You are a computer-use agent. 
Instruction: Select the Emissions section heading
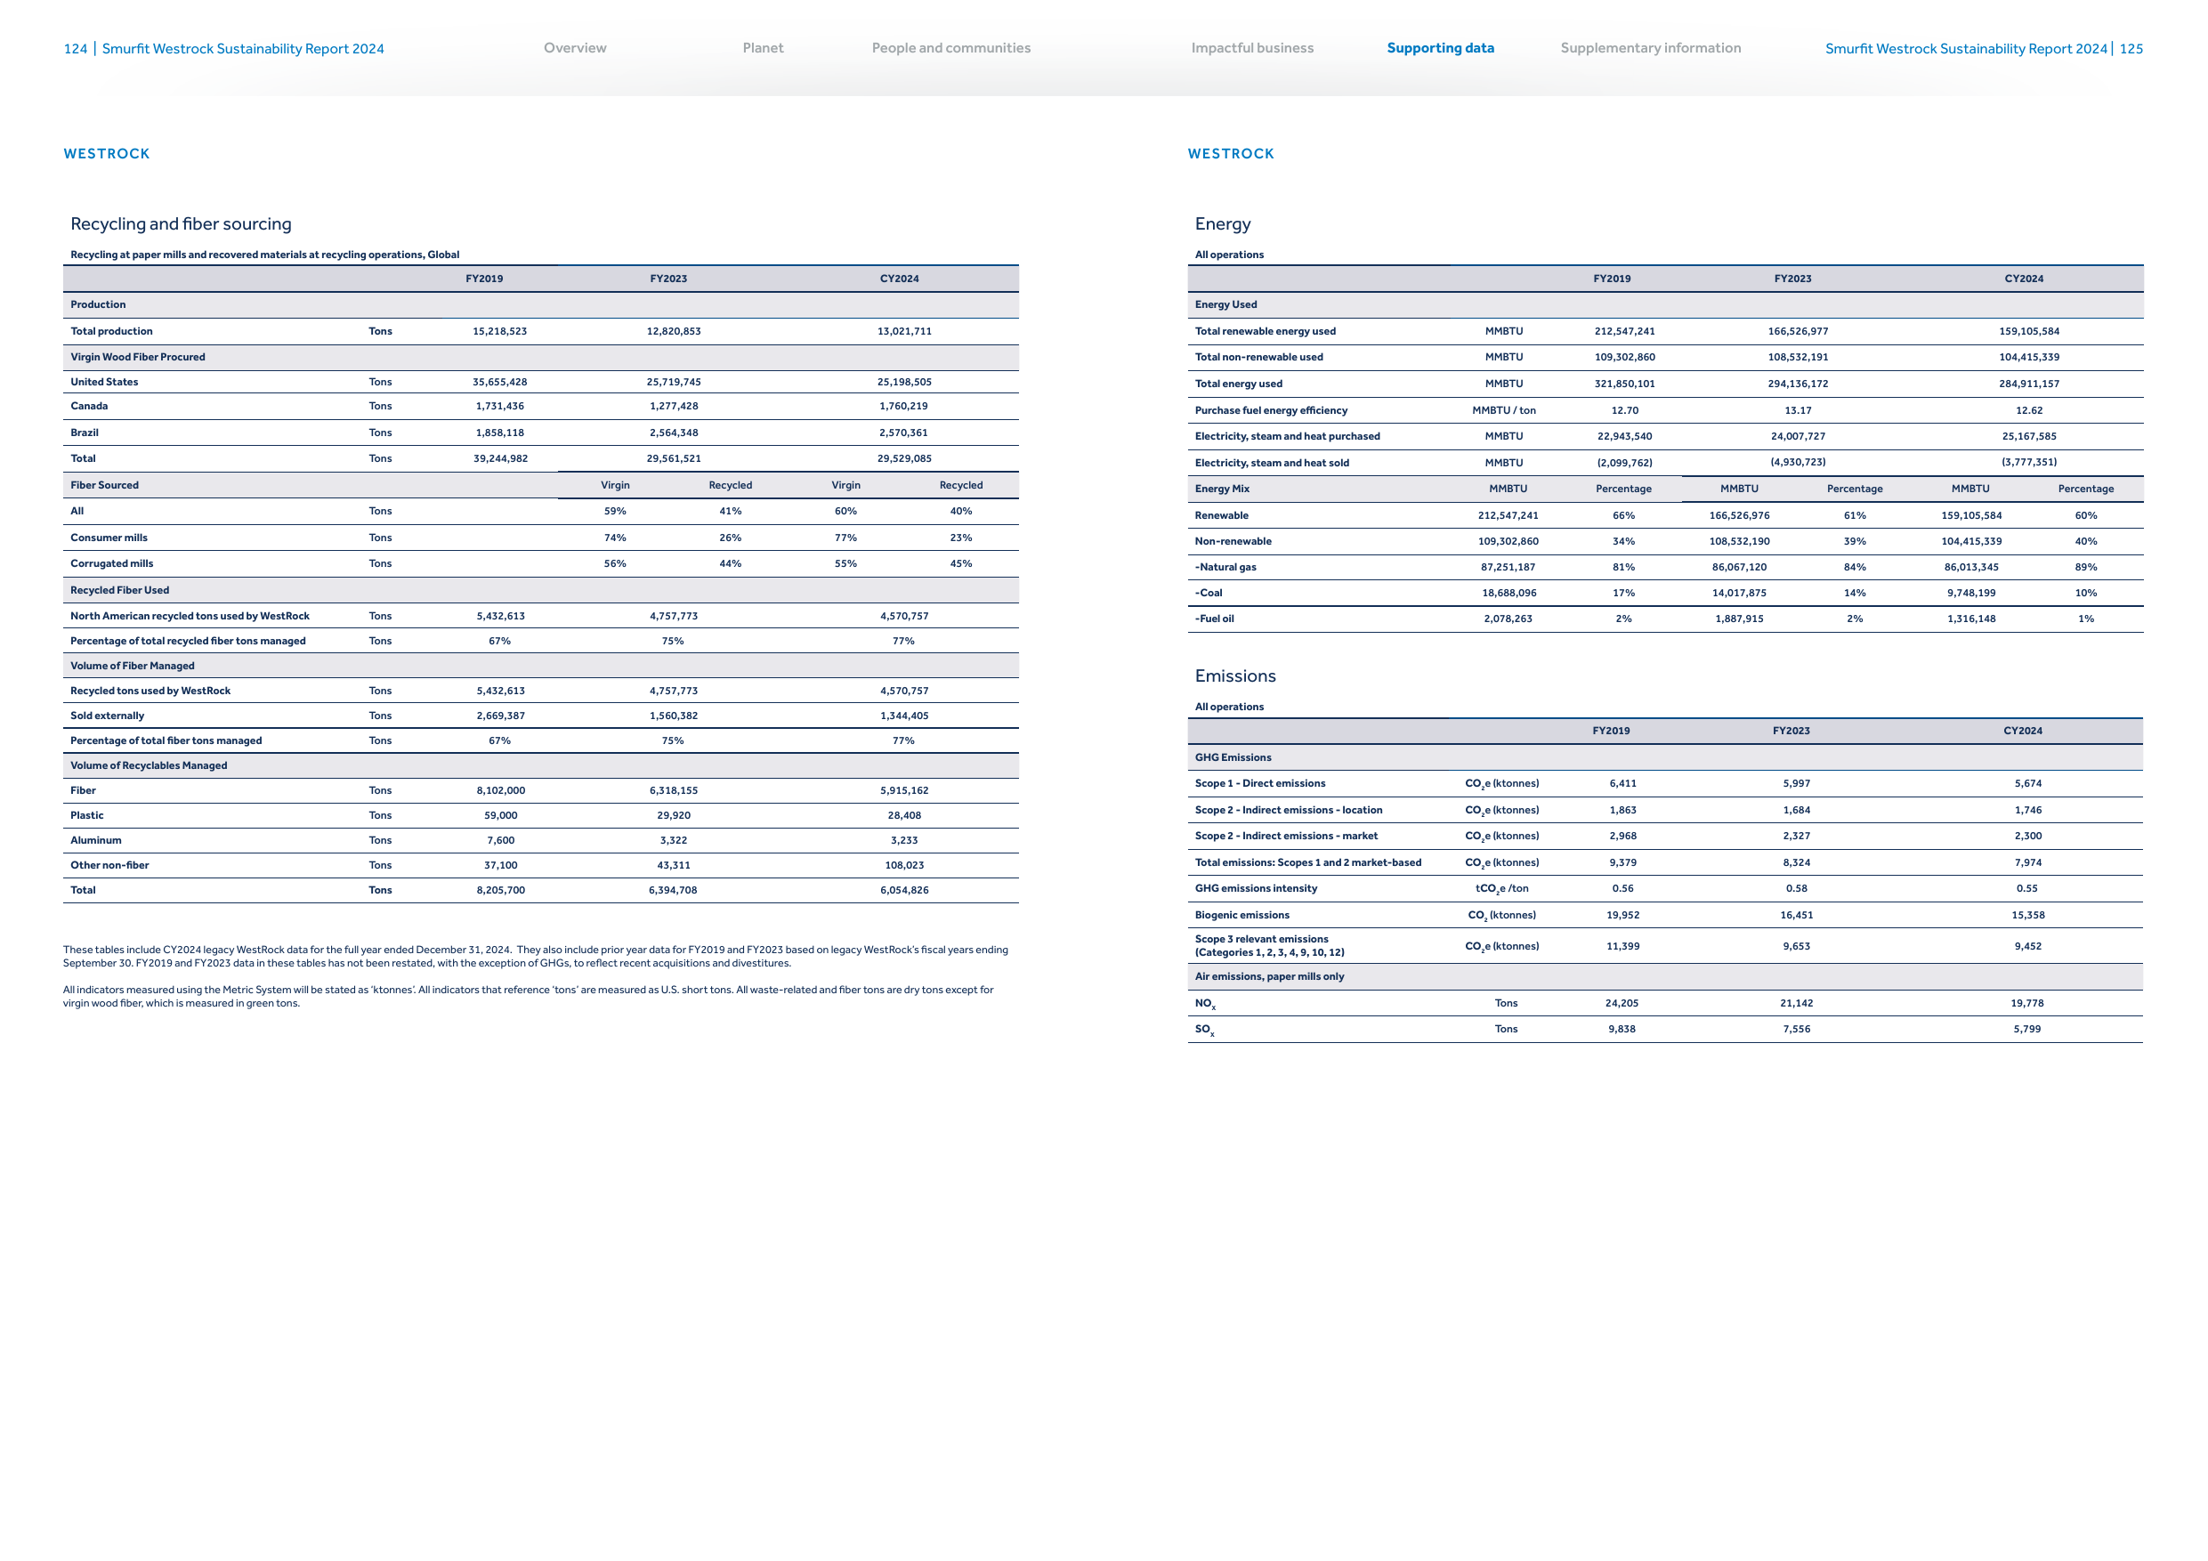pyautogui.click(x=1234, y=676)
